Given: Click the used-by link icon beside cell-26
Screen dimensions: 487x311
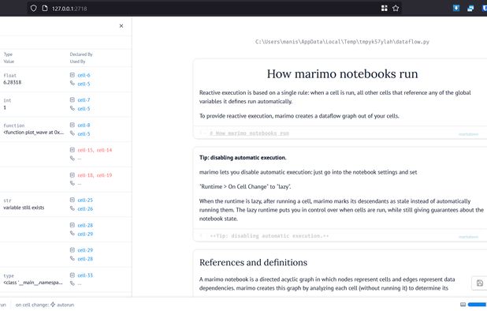Looking at the screenshot, I should click(72, 208).
